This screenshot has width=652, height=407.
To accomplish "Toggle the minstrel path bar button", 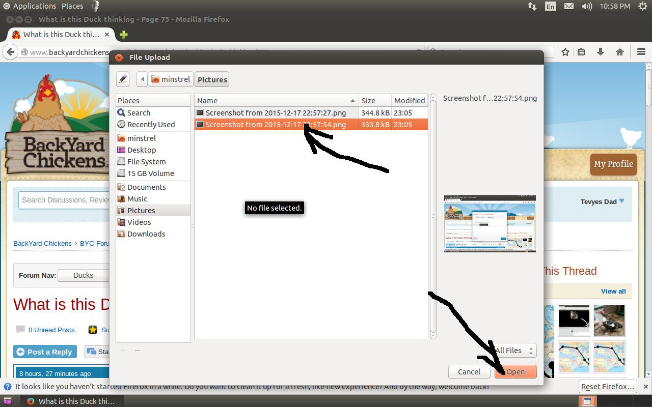I will click(x=171, y=79).
